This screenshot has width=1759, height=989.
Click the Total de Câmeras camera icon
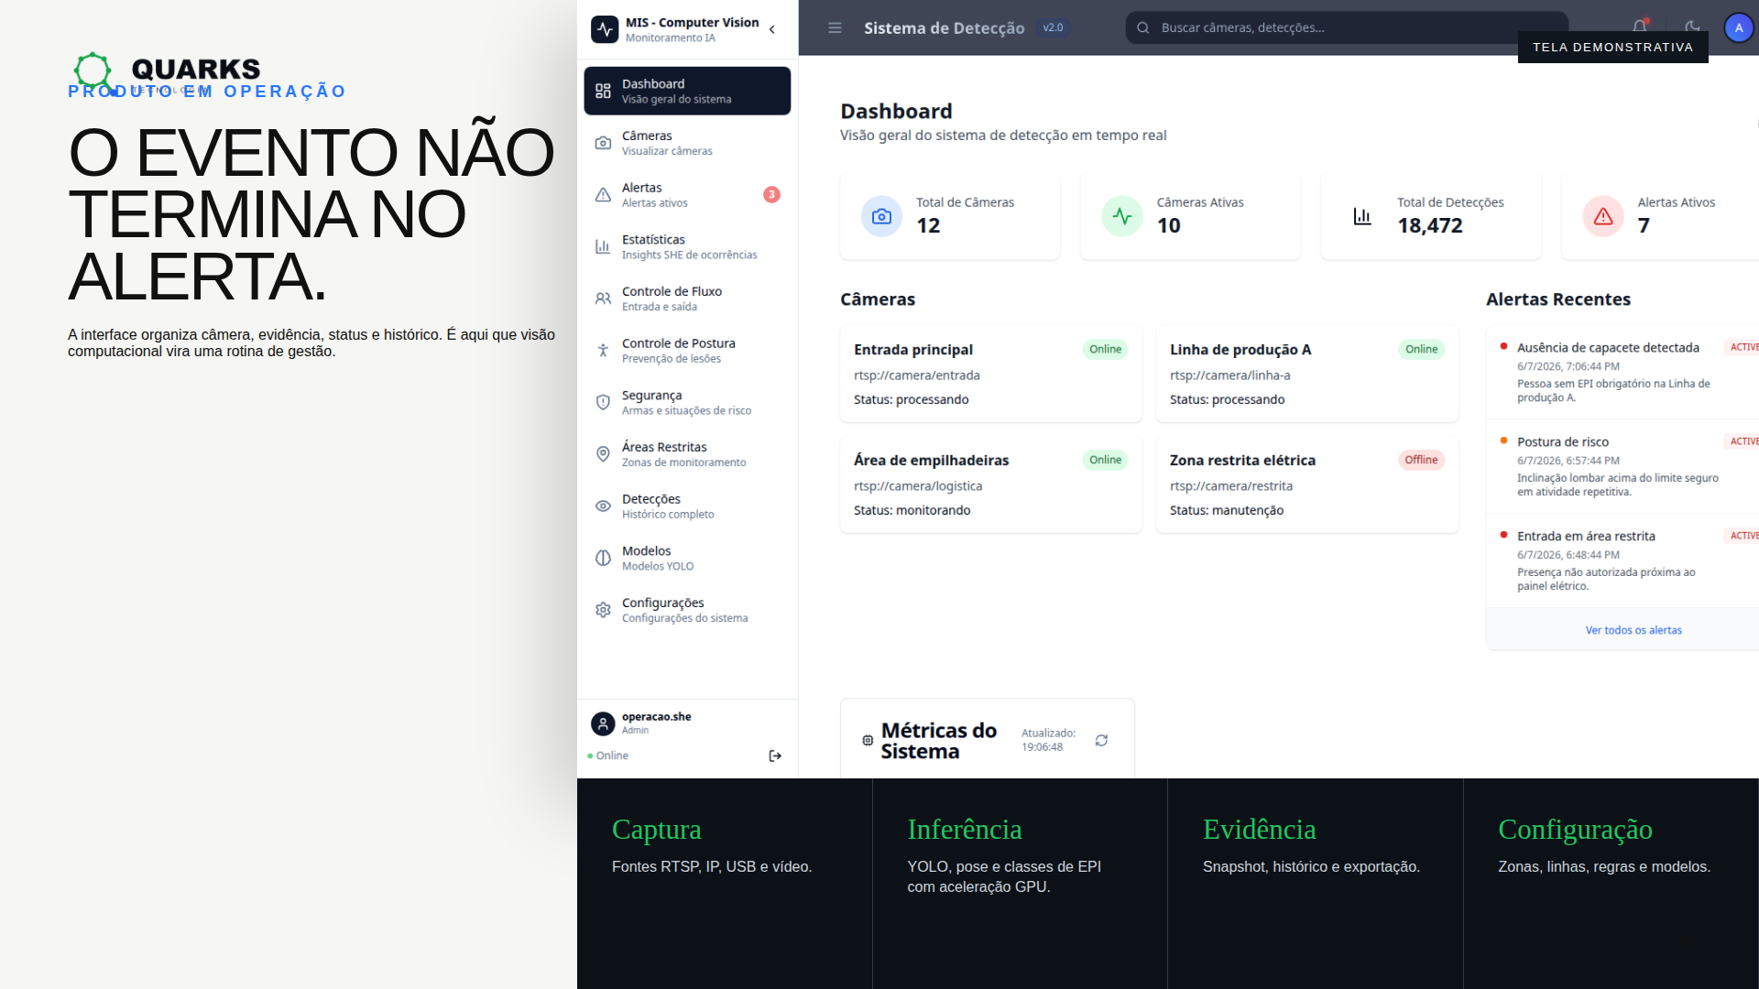[881, 216]
